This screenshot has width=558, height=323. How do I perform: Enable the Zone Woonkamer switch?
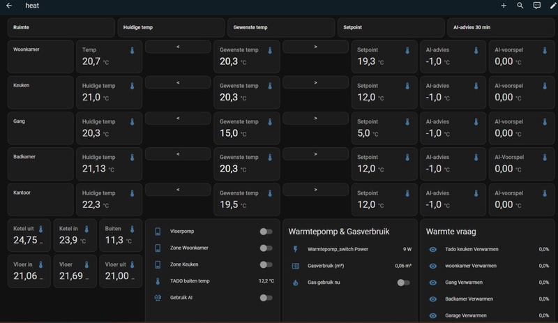[x=266, y=248]
